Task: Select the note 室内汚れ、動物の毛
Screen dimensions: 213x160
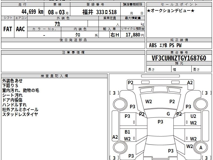Action: (x=21, y=90)
